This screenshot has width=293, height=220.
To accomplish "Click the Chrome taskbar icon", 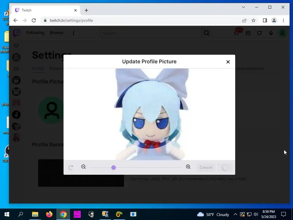I will [63, 214].
